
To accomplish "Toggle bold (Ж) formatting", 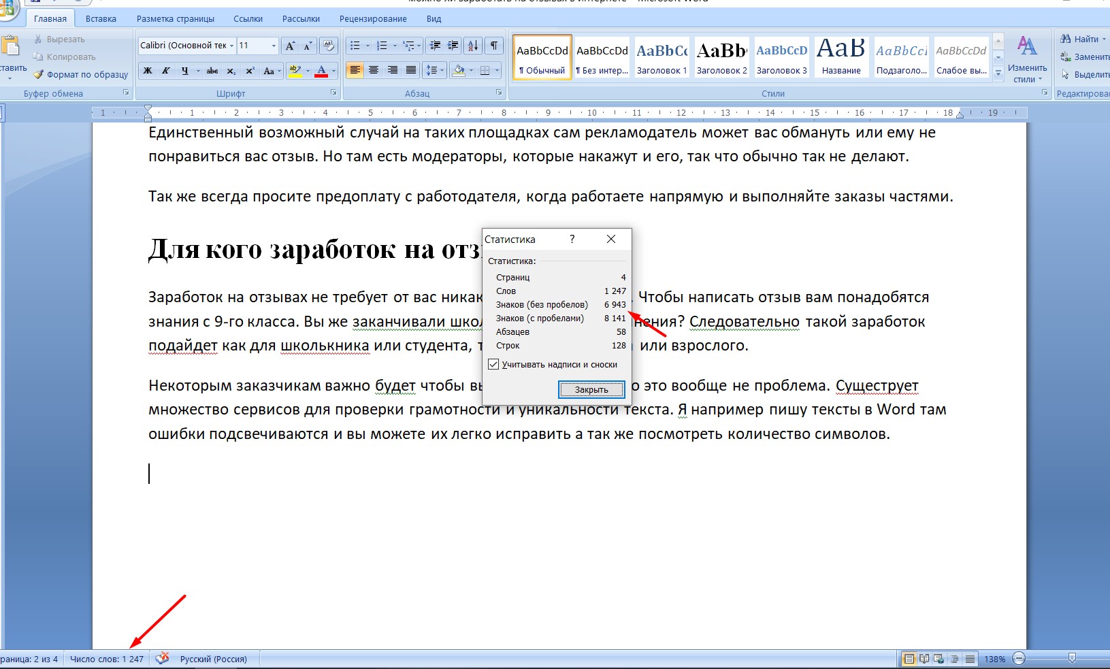I will [x=148, y=70].
